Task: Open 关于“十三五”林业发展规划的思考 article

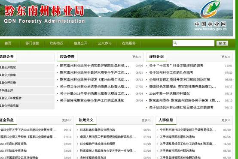Action: pyautogui.click(x=176, y=66)
